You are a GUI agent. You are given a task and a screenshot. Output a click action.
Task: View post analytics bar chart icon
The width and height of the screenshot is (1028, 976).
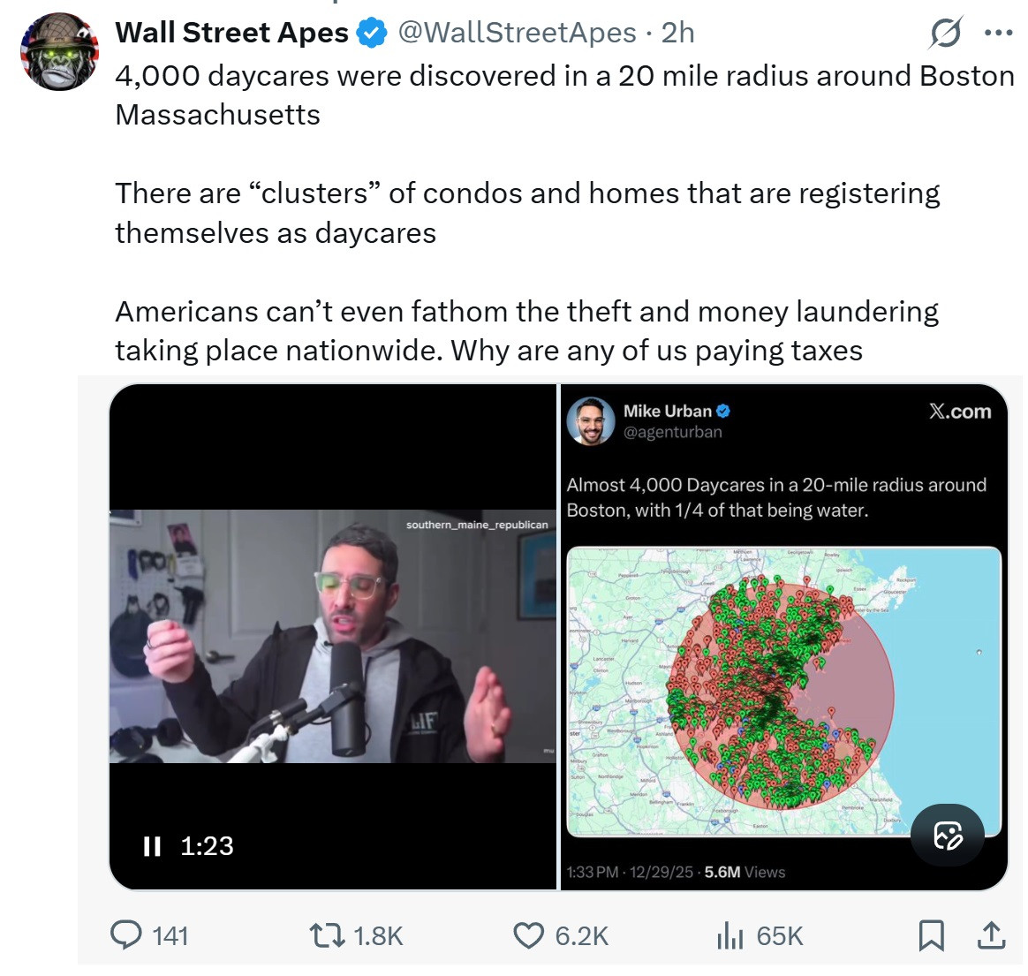tap(730, 934)
